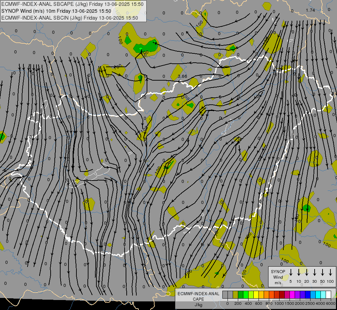This screenshot has width=337, height=310.
Task: Choose the white 6000 J/kg legend swatch
Action: click(x=328, y=294)
